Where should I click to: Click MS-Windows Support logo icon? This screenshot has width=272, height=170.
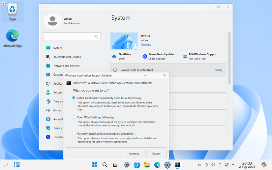185,56
